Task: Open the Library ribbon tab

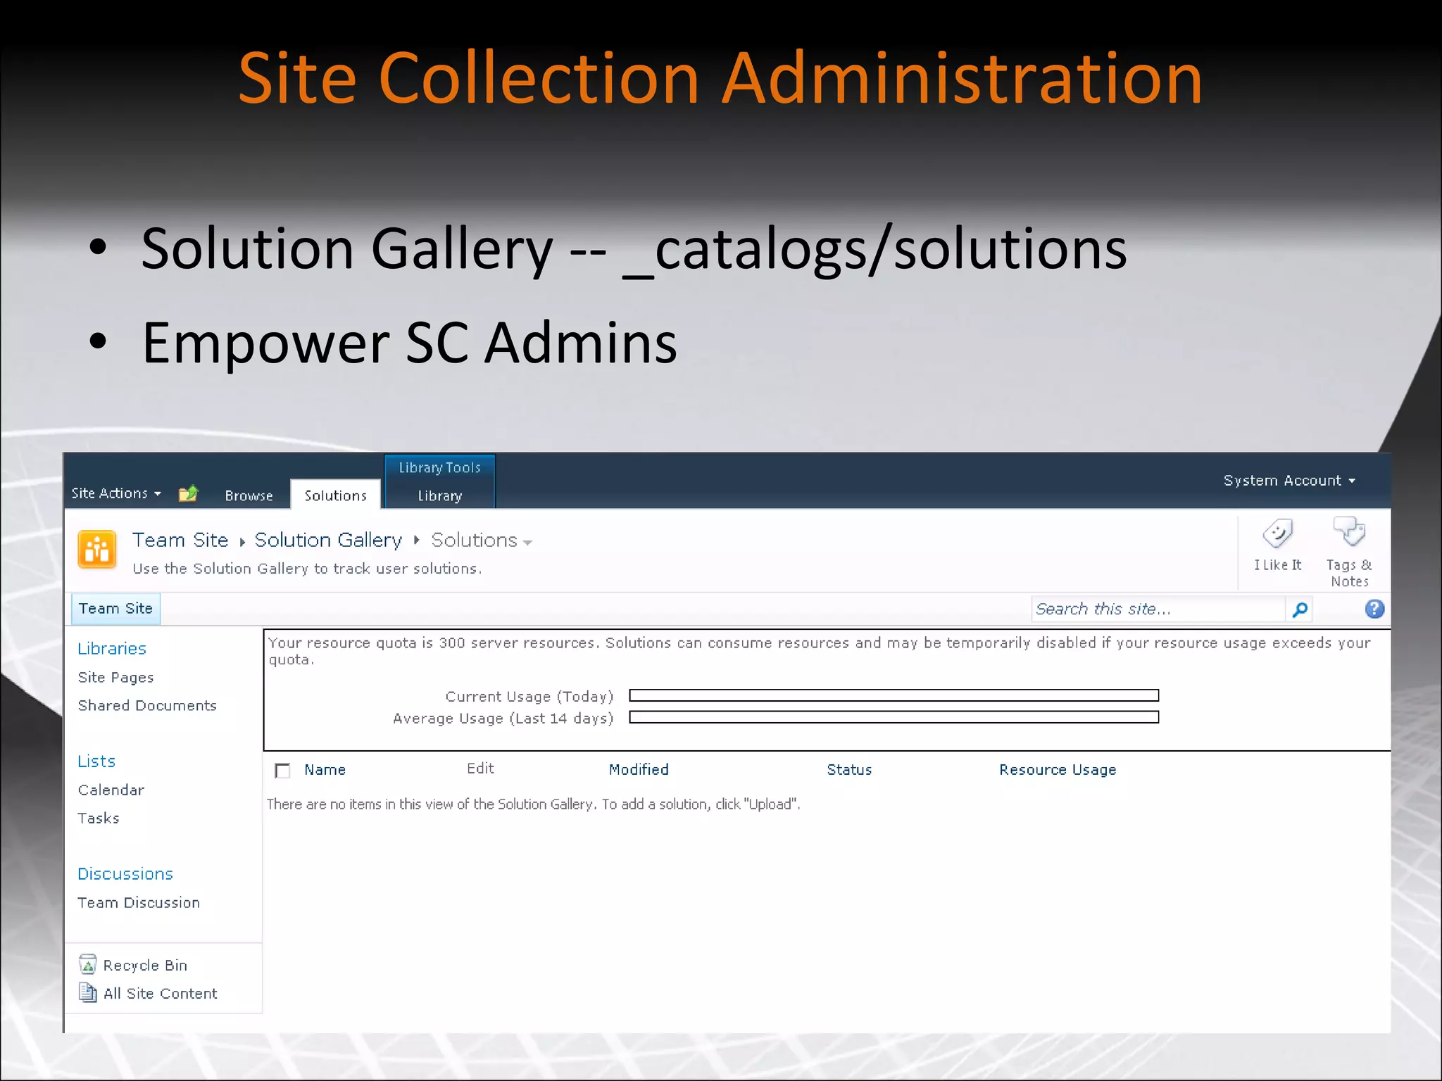Action: [x=440, y=495]
